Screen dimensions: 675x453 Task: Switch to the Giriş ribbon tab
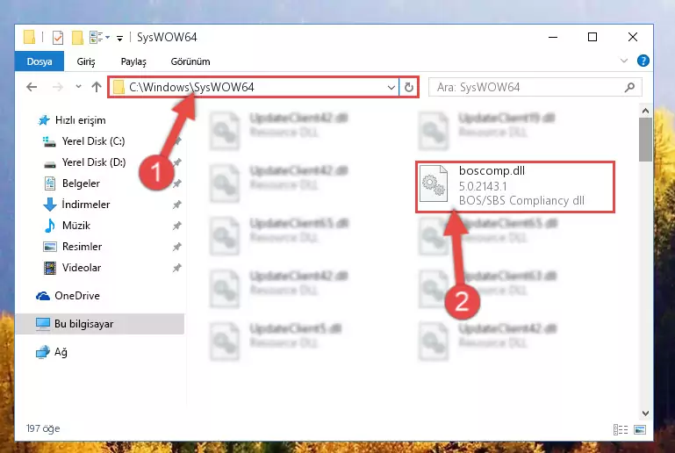86,61
